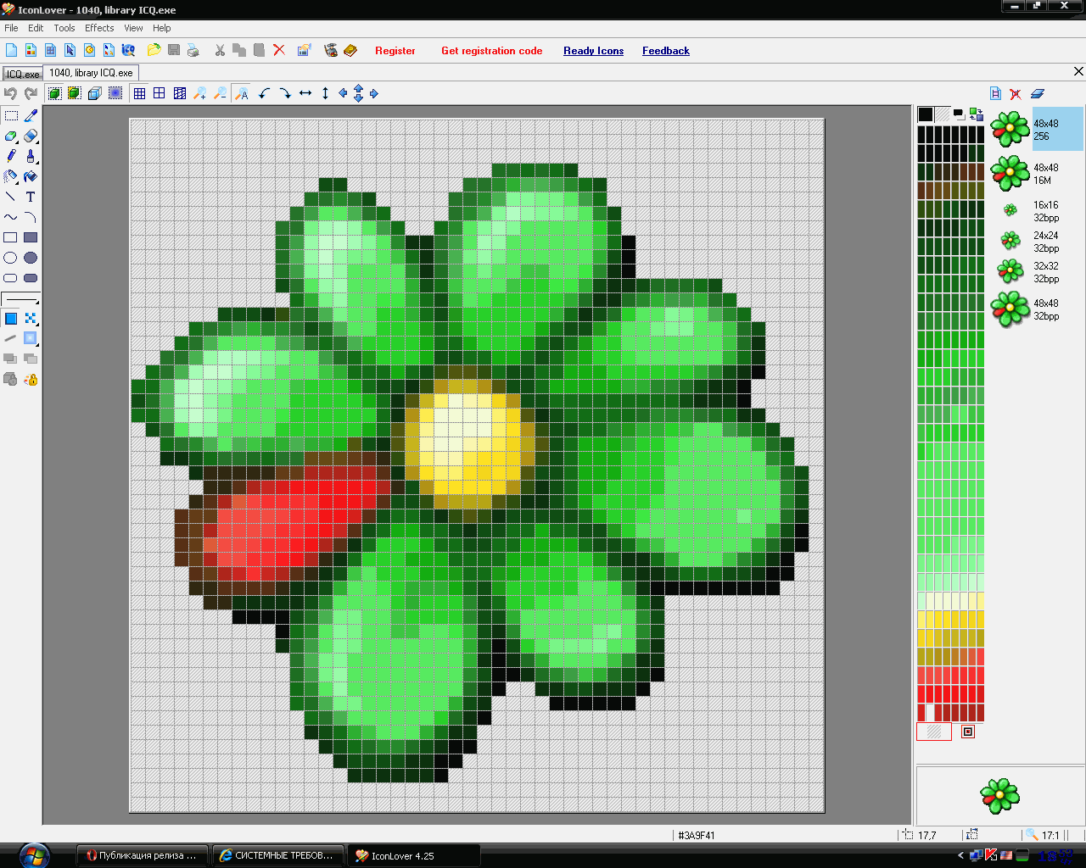
Task: Expand the blue dotted pattern options
Action: tap(31, 319)
